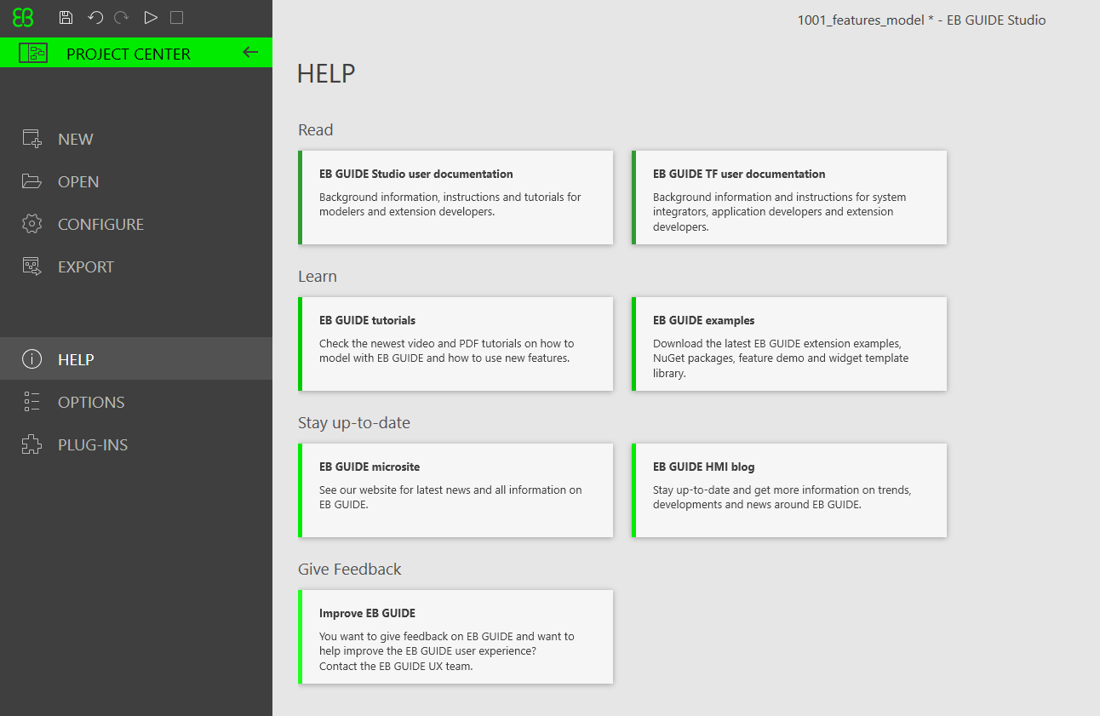Open the EB GUIDE tutorials card
The image size is (1100, 716).
455,344
